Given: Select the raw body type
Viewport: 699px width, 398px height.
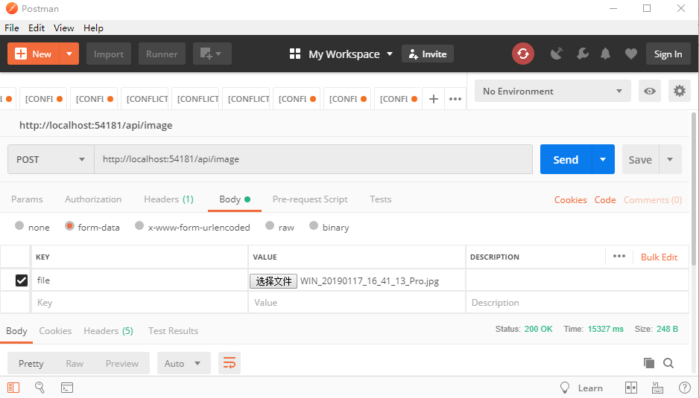Looking at the screenshot, I should pyautogui.click(x=270, y=225).
